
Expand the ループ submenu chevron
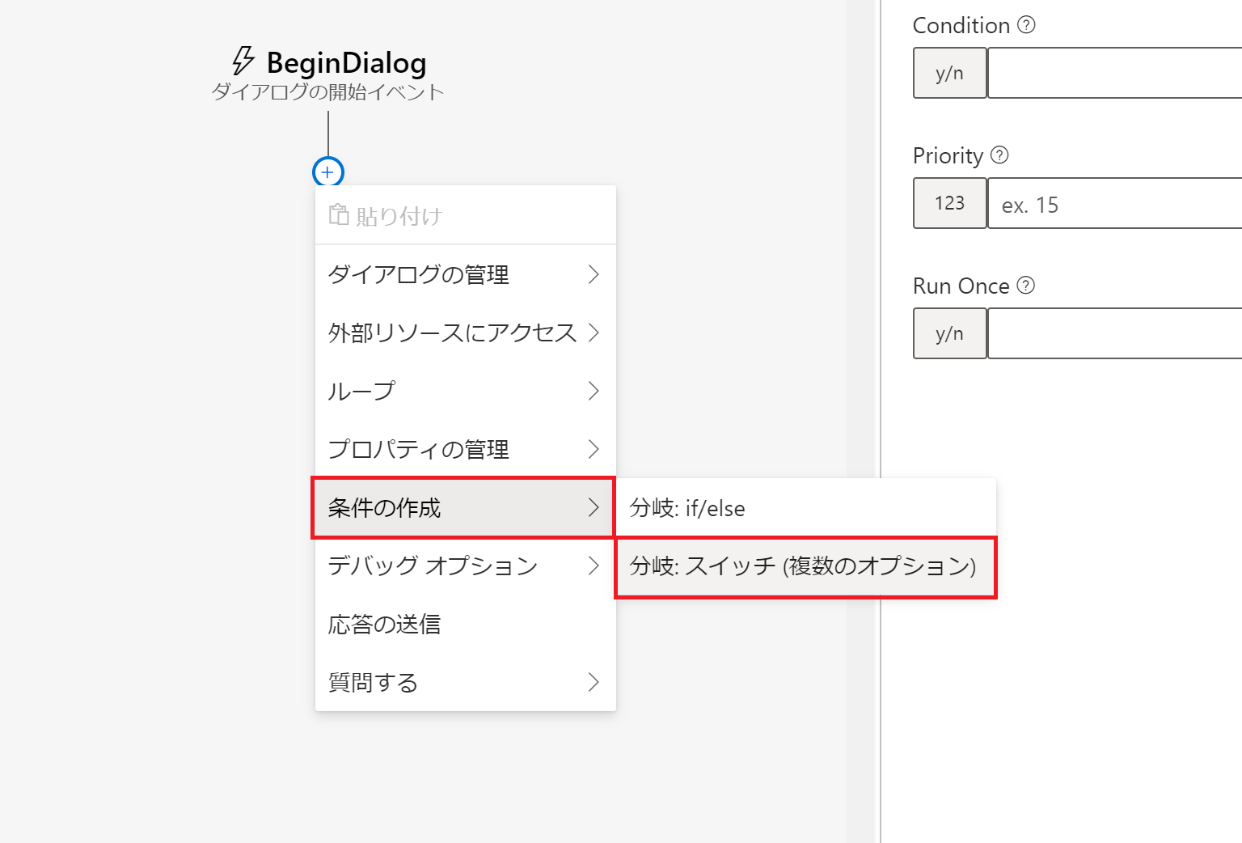[x=595, y=391]
